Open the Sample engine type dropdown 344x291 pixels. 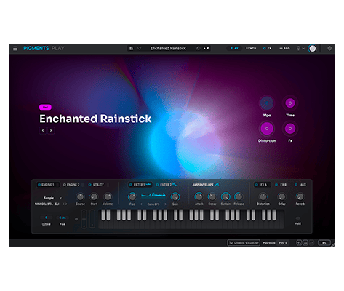[x=52, y=198]
